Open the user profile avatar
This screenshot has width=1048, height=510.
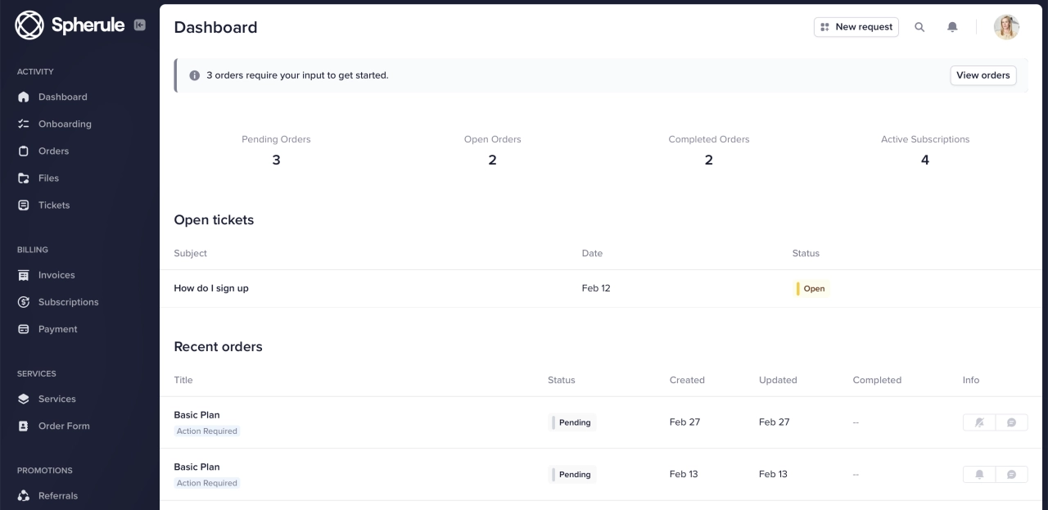(1006, 27)
